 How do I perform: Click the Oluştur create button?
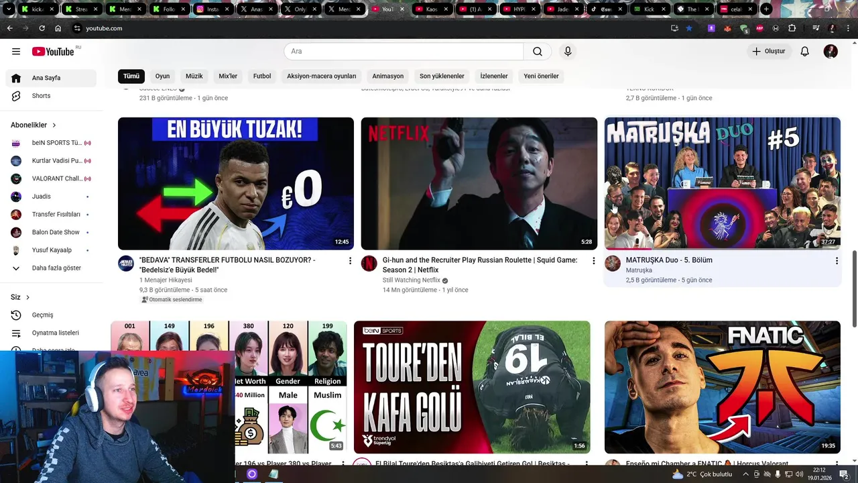(x=769, y=52)
